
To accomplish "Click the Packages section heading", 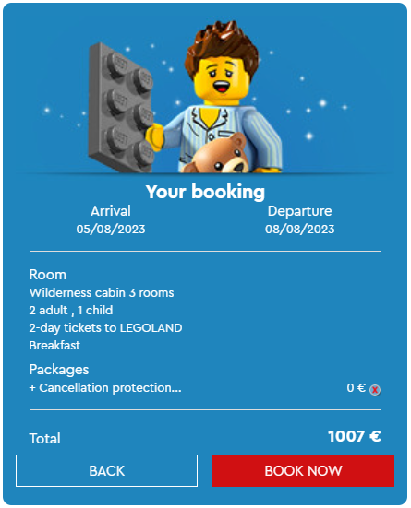I will pos(59,370).
